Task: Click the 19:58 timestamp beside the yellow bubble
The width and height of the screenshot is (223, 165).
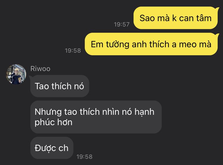Action: pyautogui.click(x=73, y=51)
